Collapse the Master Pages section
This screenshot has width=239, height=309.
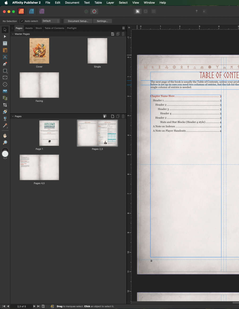pos(12,34)
